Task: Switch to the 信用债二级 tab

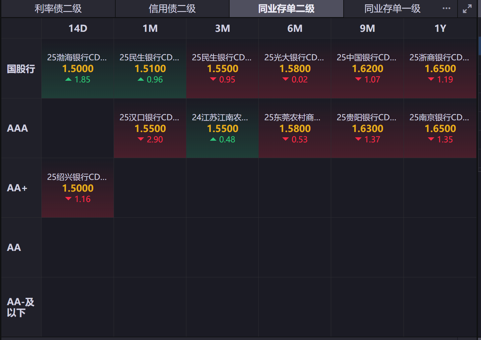Action: pos(172,9)
